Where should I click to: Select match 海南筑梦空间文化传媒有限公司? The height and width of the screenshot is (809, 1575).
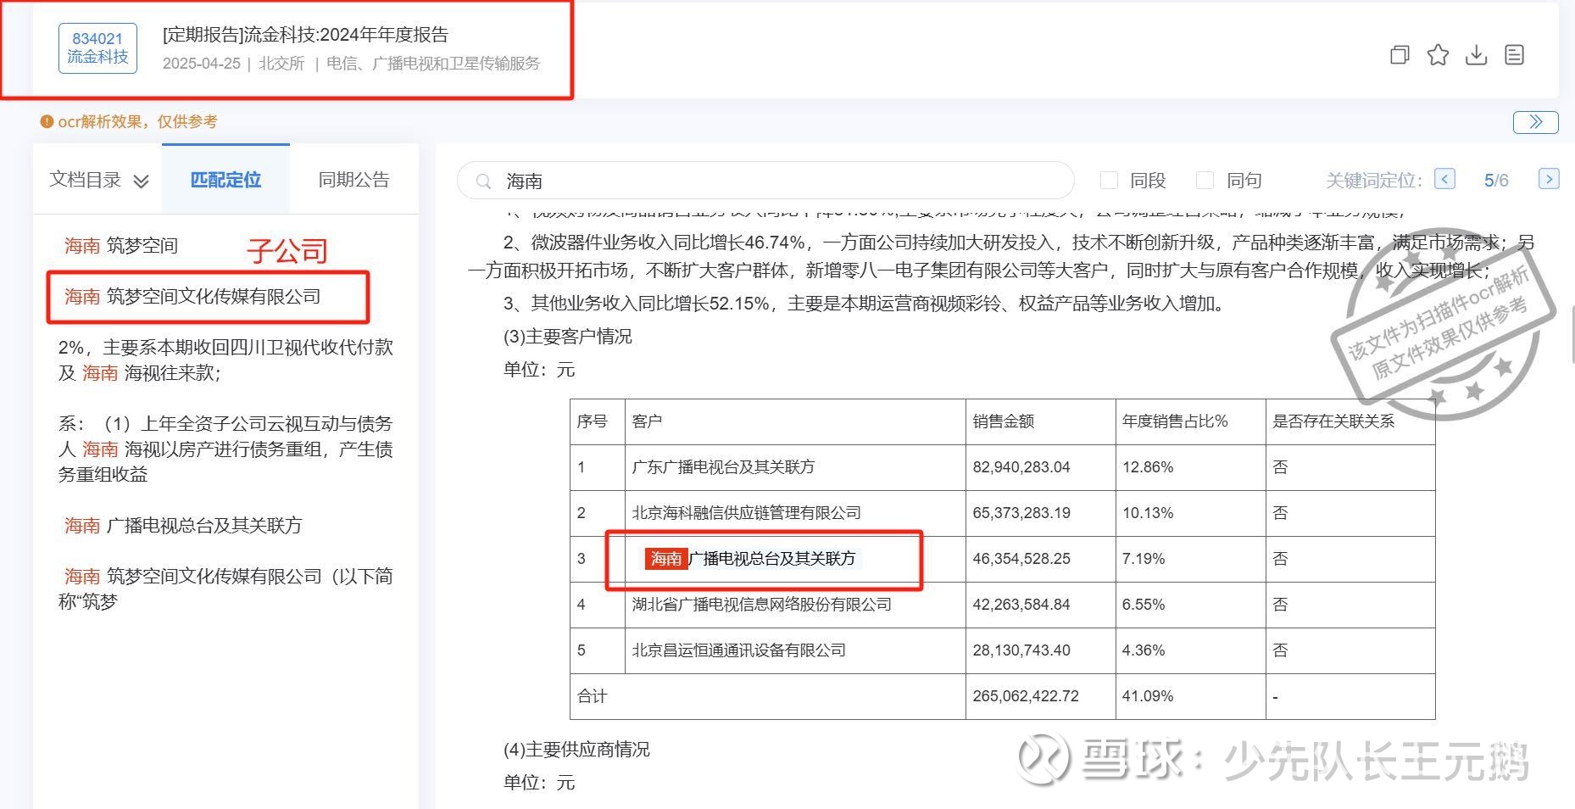coord(192,297)
